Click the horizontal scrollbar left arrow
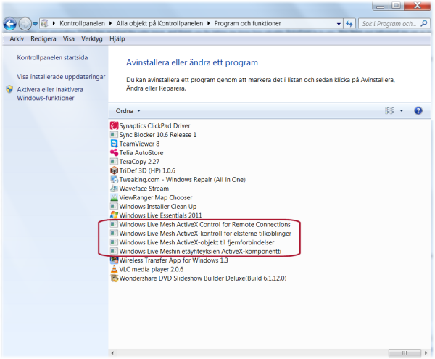 [x=112, y=353]
